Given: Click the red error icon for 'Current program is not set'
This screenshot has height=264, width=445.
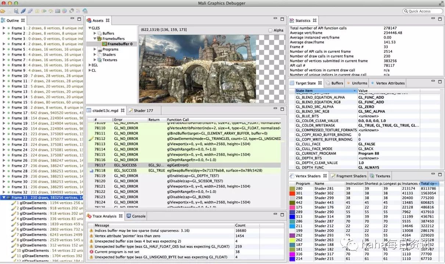Looking at the screenshot, I should pyautogui.click(x=91, y=252).
